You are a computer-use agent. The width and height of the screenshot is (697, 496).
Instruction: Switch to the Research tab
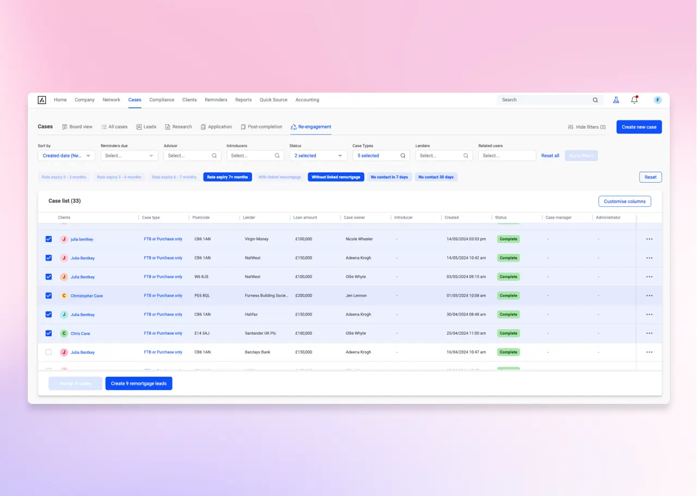[179, 126]
